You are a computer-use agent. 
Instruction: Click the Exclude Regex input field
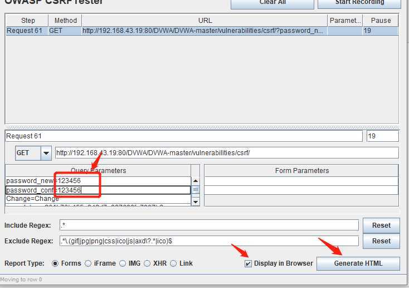[209, 241]
